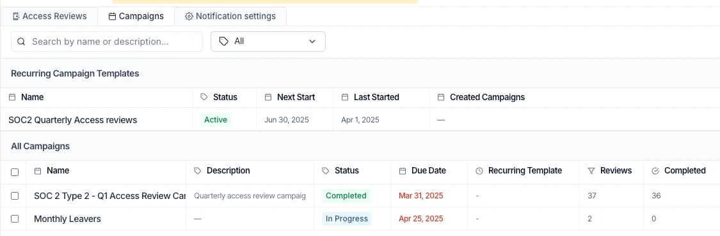The width and height of the screenshot is (720, 236).
Task: Select the Campaigns tab
Action: click(136, 17)
